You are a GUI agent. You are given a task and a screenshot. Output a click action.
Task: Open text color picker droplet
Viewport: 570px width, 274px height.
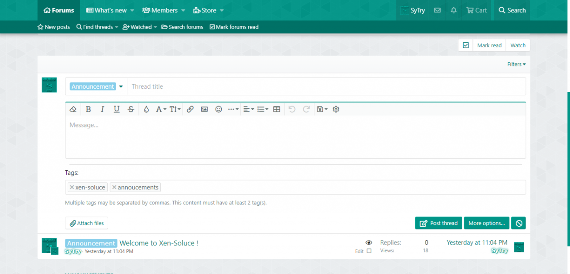146,109
